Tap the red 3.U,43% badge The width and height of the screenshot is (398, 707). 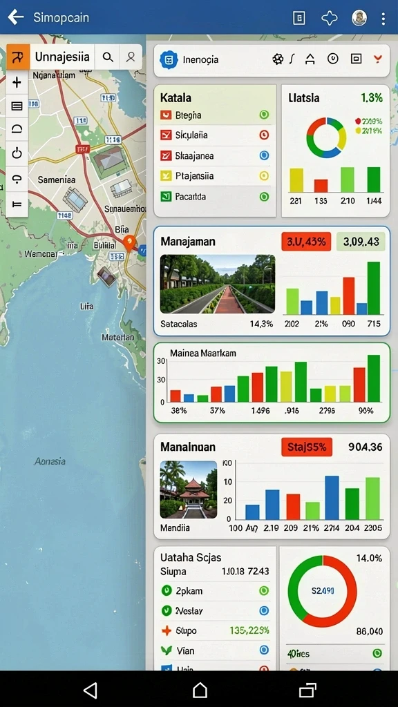306,241
